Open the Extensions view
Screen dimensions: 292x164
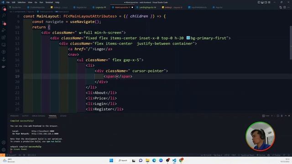[4, 37]
